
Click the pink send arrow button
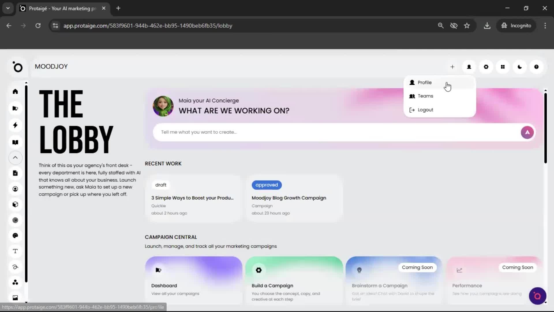click(527, 132)
